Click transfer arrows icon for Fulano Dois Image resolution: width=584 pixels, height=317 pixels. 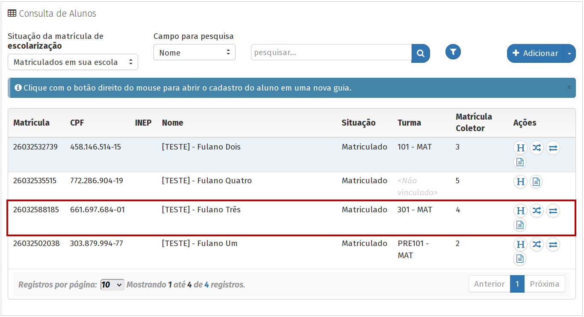553,148
